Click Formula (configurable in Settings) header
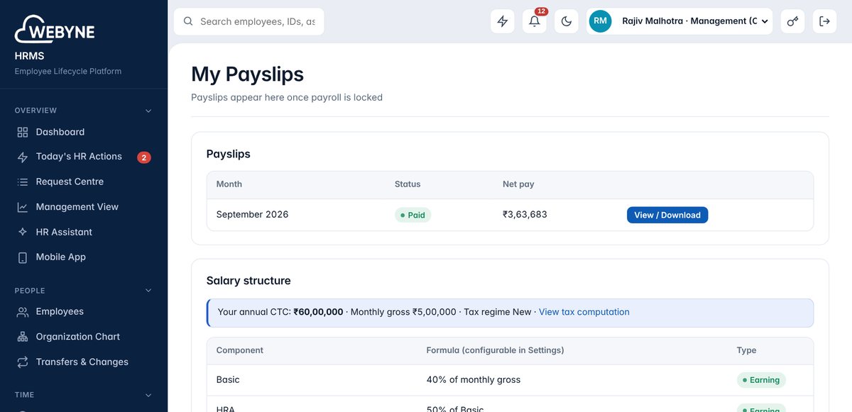 point(495,350)
